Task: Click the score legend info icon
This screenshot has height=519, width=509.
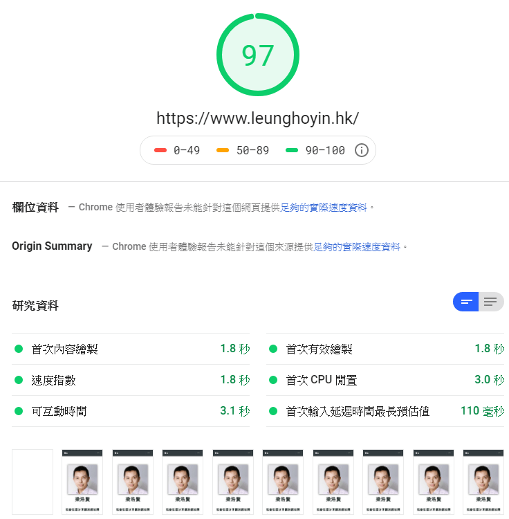Action: click(x=361, y=150)
